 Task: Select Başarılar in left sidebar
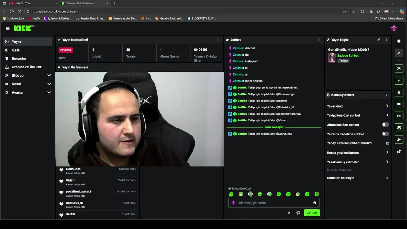point(28,59)
